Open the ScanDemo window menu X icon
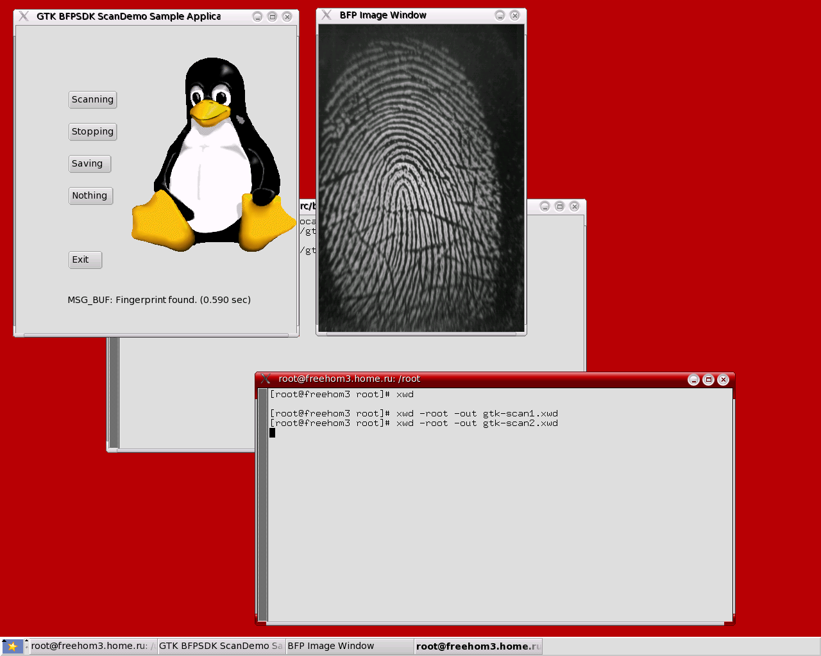The width and height of the screenshot is (821, 656). (x=24, y=17)
